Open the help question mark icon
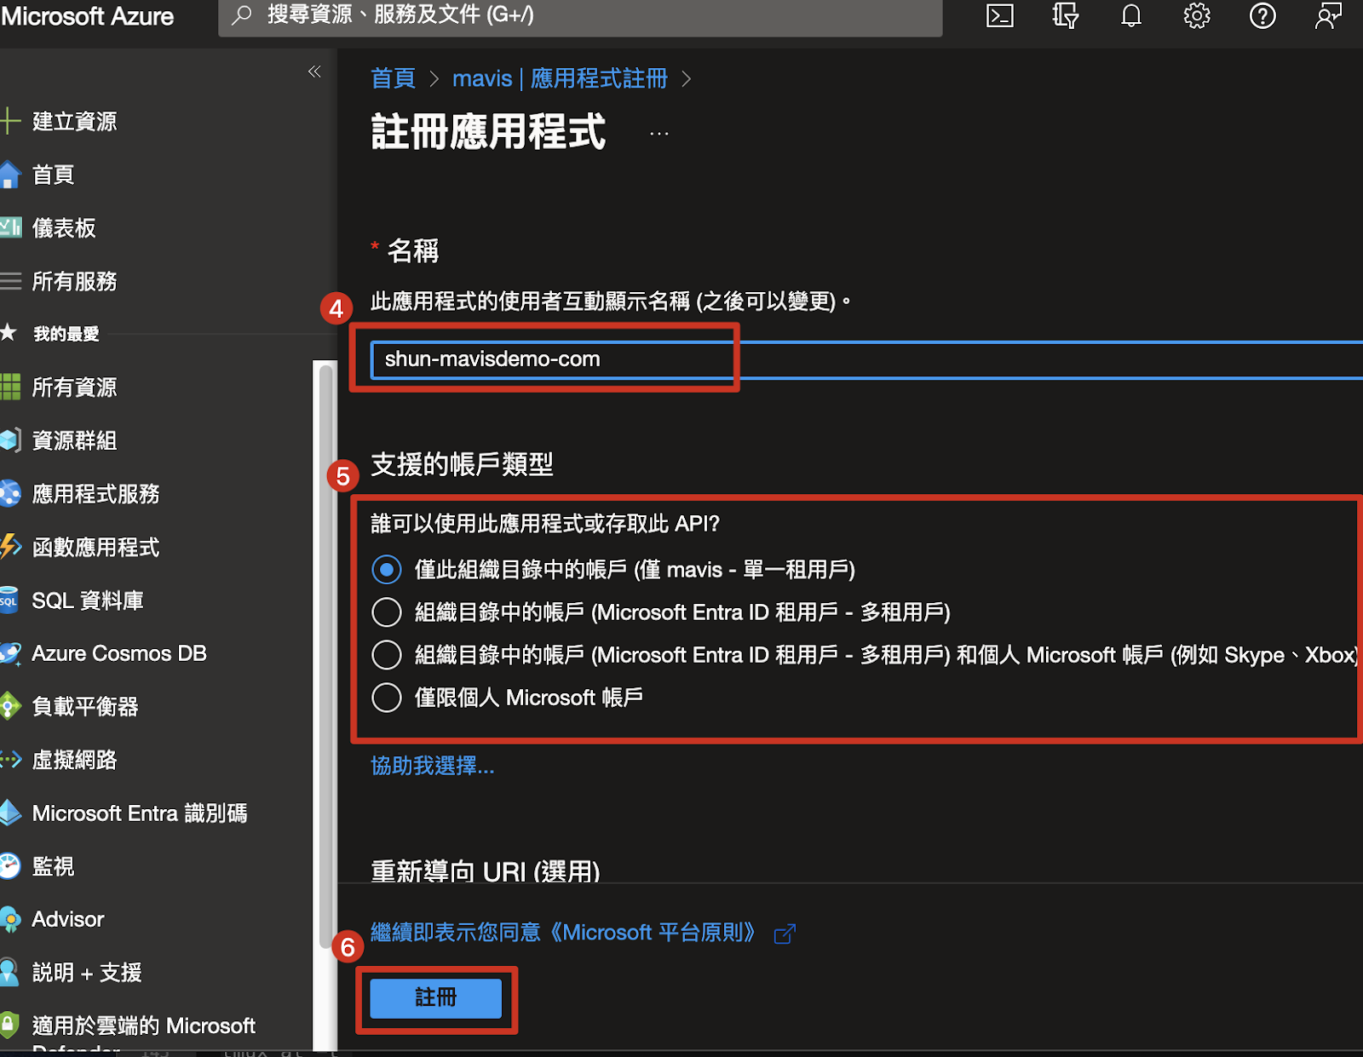Image resolution: width=1363 pixels, height=1057 pixels. pyautogui.click(x=1262, y=16)
